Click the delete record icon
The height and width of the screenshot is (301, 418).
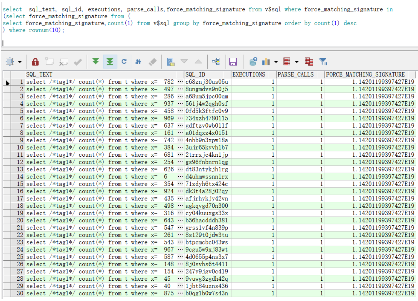click(64, 62)
